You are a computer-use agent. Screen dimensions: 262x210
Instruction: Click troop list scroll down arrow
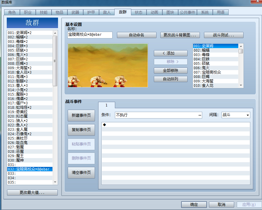pyautogui.click(x=55, y=182)
